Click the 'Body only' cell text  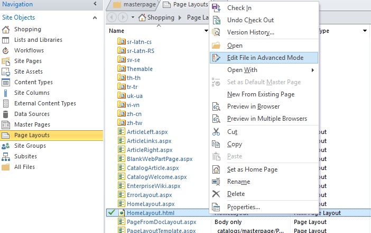(x=228, y=222)
